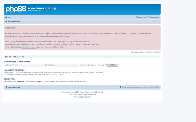The width and height of the screenshot is (196, 122).
Task: Click the home icon in the top breadcrumb
Action: (x=6, y=21)
